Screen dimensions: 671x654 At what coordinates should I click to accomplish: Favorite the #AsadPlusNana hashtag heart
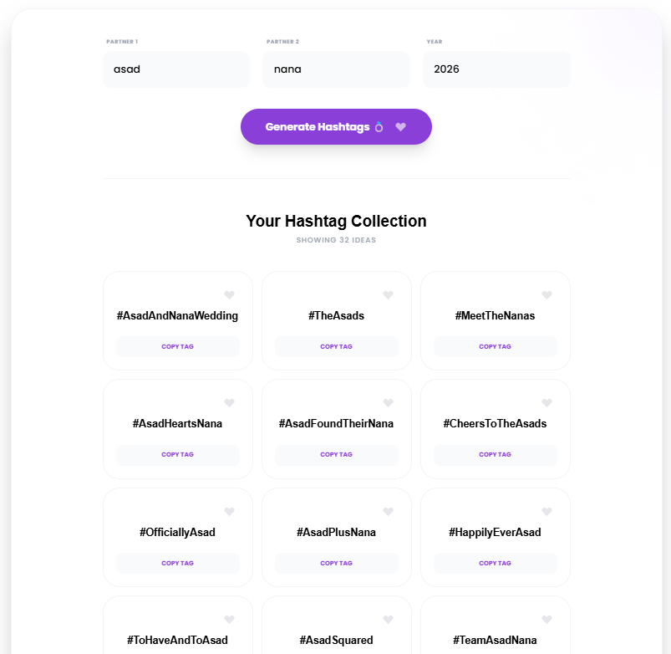(x=388, y=512)
